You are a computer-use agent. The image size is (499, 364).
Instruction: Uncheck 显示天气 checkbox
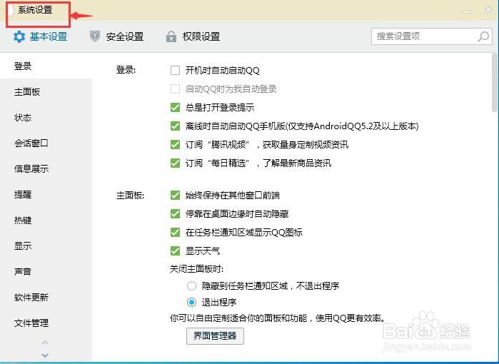pos(175,251)
